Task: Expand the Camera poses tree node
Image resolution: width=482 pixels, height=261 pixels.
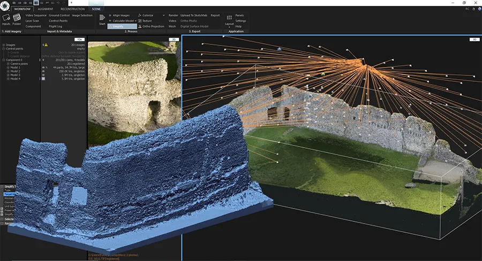Action: coord(7,64)
